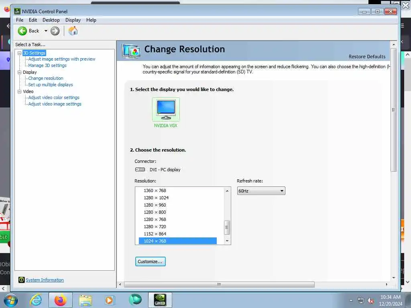This screenshot has width=411, height=308.
Task: Click the horizontal scroll left arrow
Action: point(120,284)
